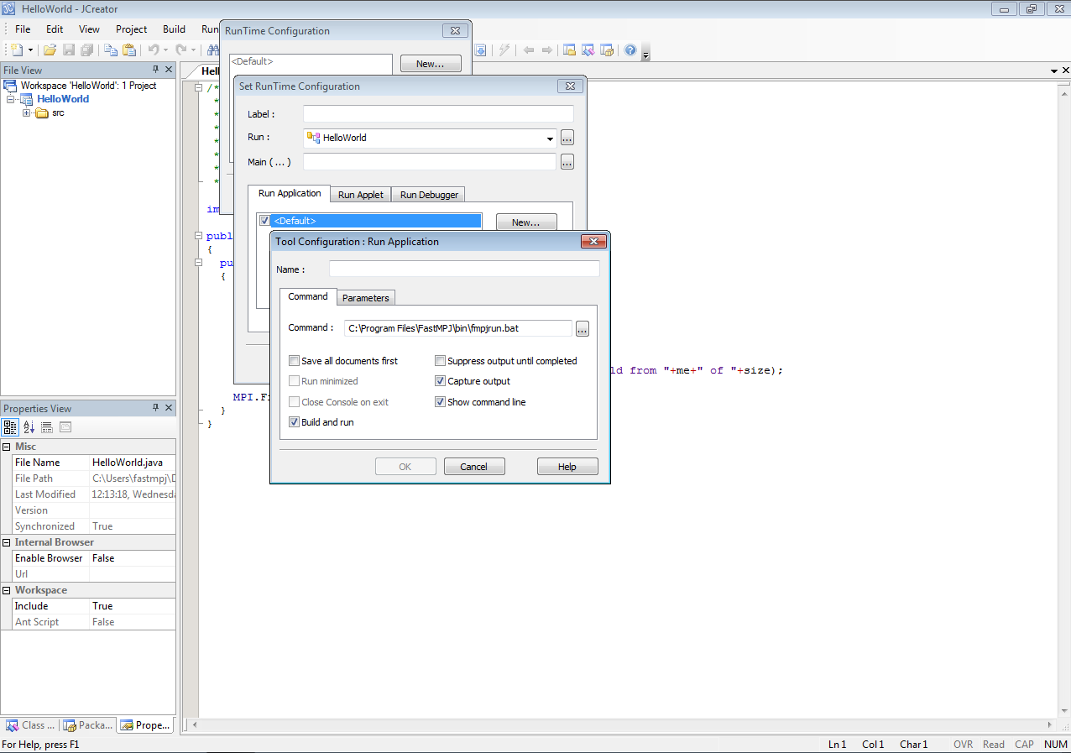Viewport: 1071px width, 753px height.
Task: Click the Categorized properties icon
Action: click(x=11, y=427)
